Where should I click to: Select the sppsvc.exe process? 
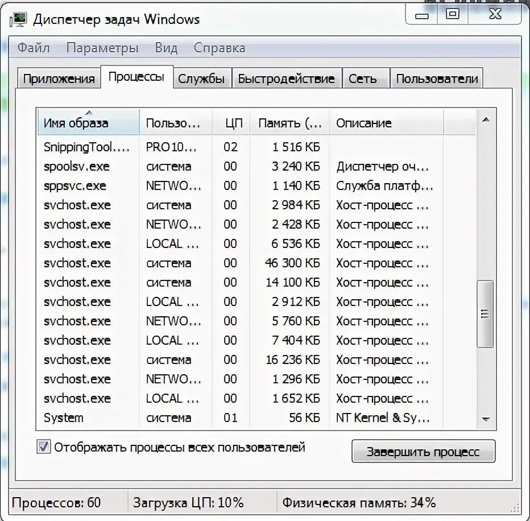[x=256, y=185]
